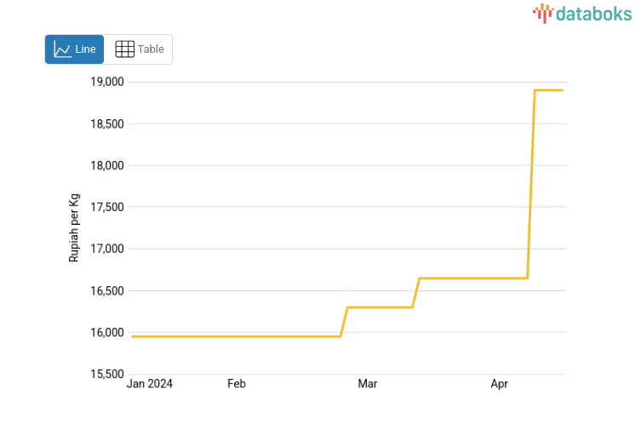Click the 17,000 y-axis label
This screenshot has width=641, height=424.
point(107,249)
